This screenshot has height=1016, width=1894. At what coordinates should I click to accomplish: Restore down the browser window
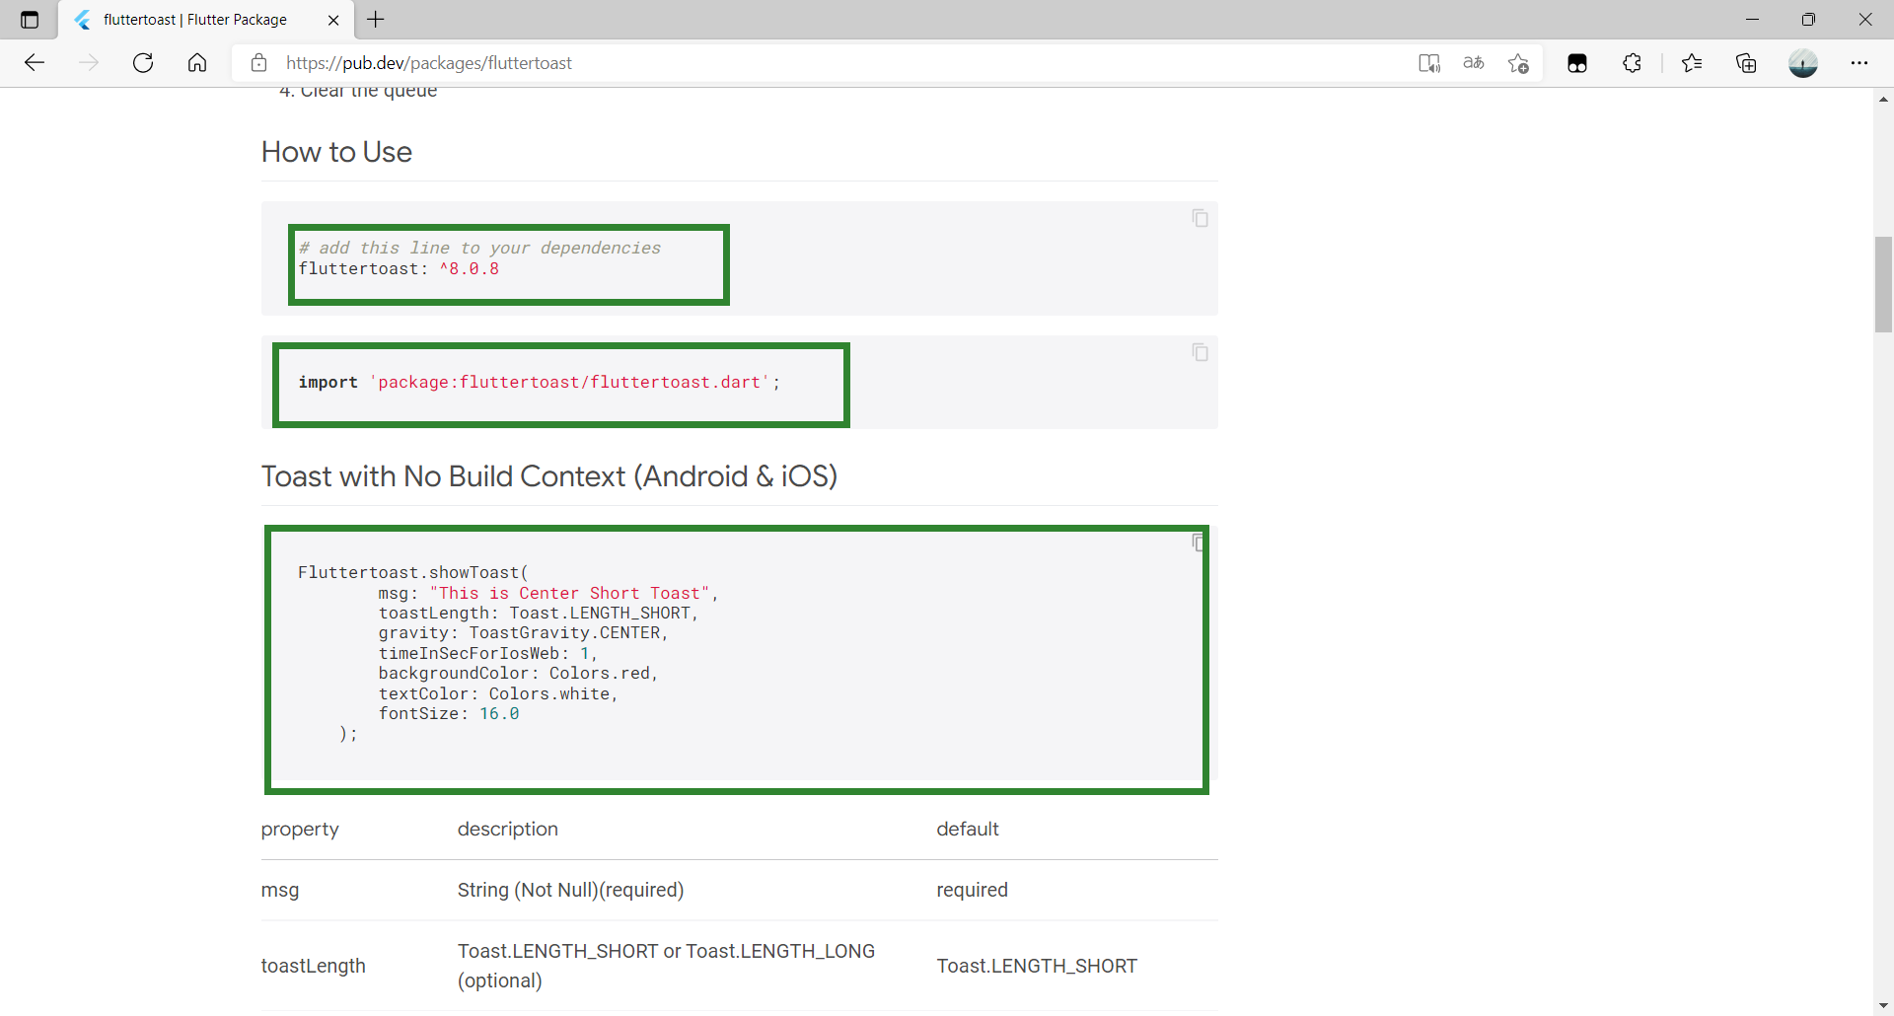[1808, 20]
